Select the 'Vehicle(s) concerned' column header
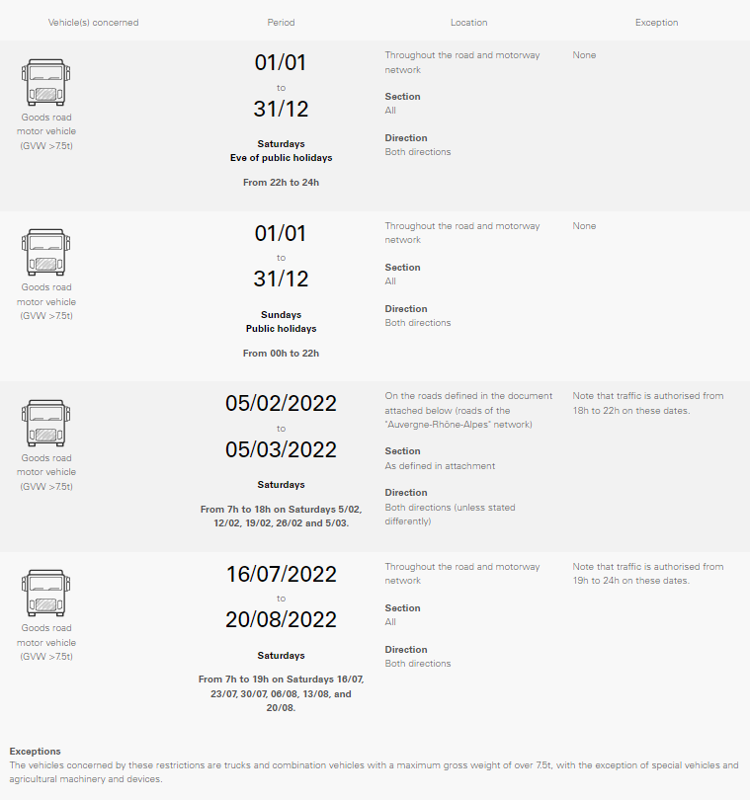This screenshot has height=800, width=750. pos(94,23)
